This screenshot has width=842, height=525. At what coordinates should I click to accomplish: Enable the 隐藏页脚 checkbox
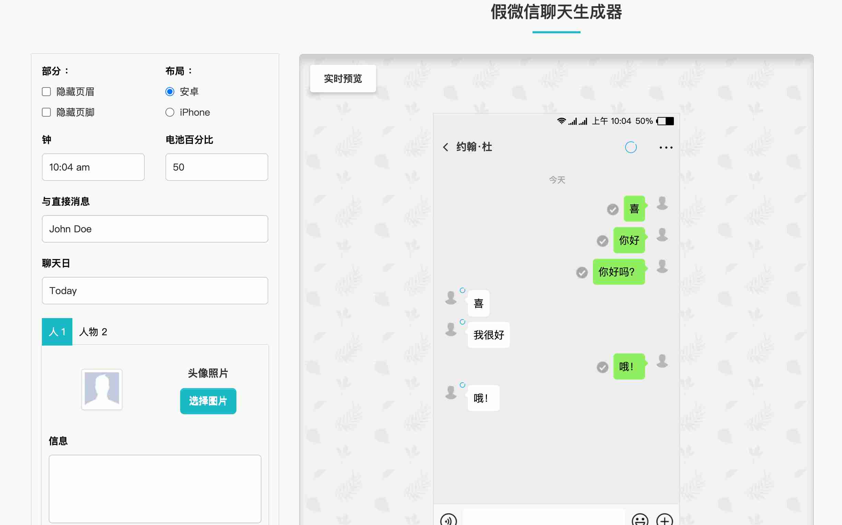point(47,112)
